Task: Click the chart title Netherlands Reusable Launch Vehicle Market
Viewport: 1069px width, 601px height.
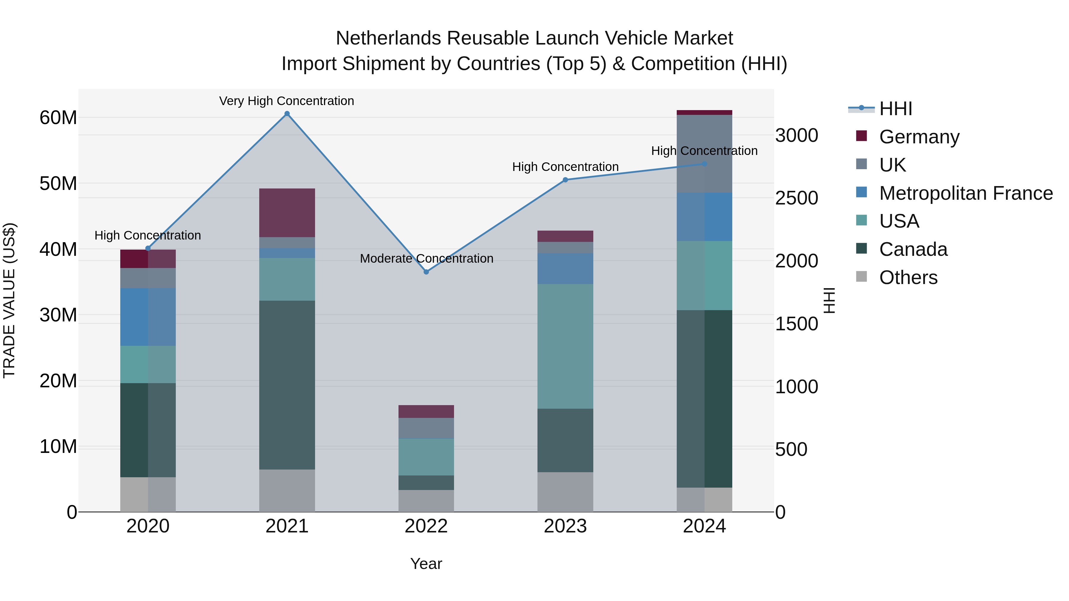Action: pos(534,38)
